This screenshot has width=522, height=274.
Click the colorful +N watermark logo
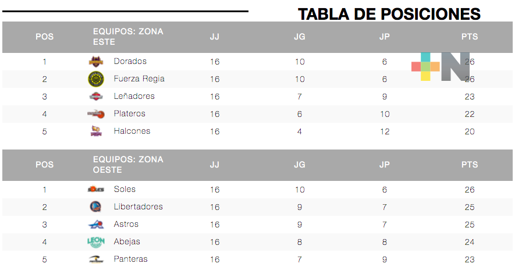(441, 66)
